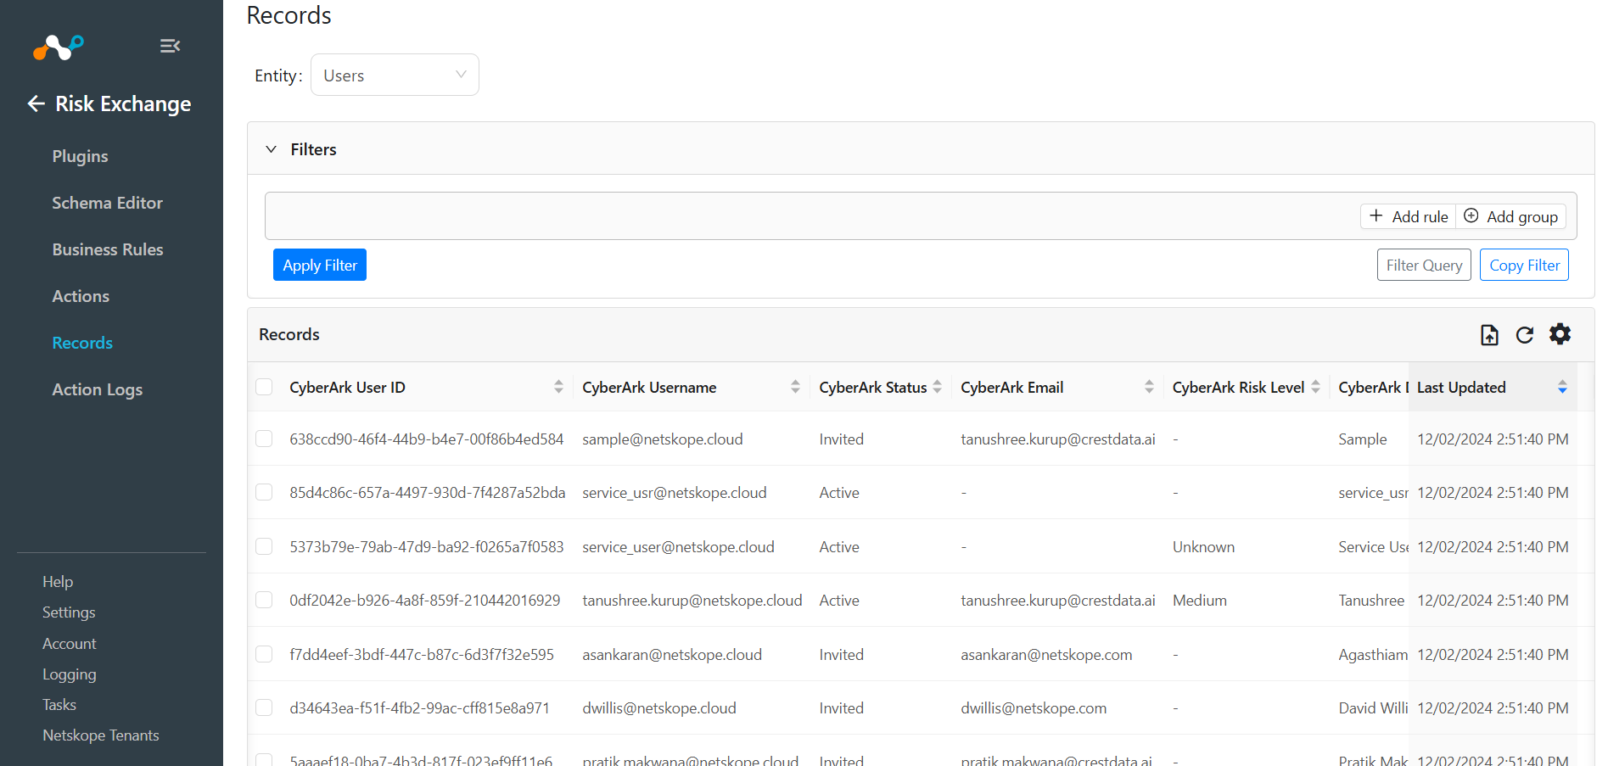Viewport: 1608px width, 766px height.
Task: Click the Netskope logo icon
Action: tap(59, 47)
